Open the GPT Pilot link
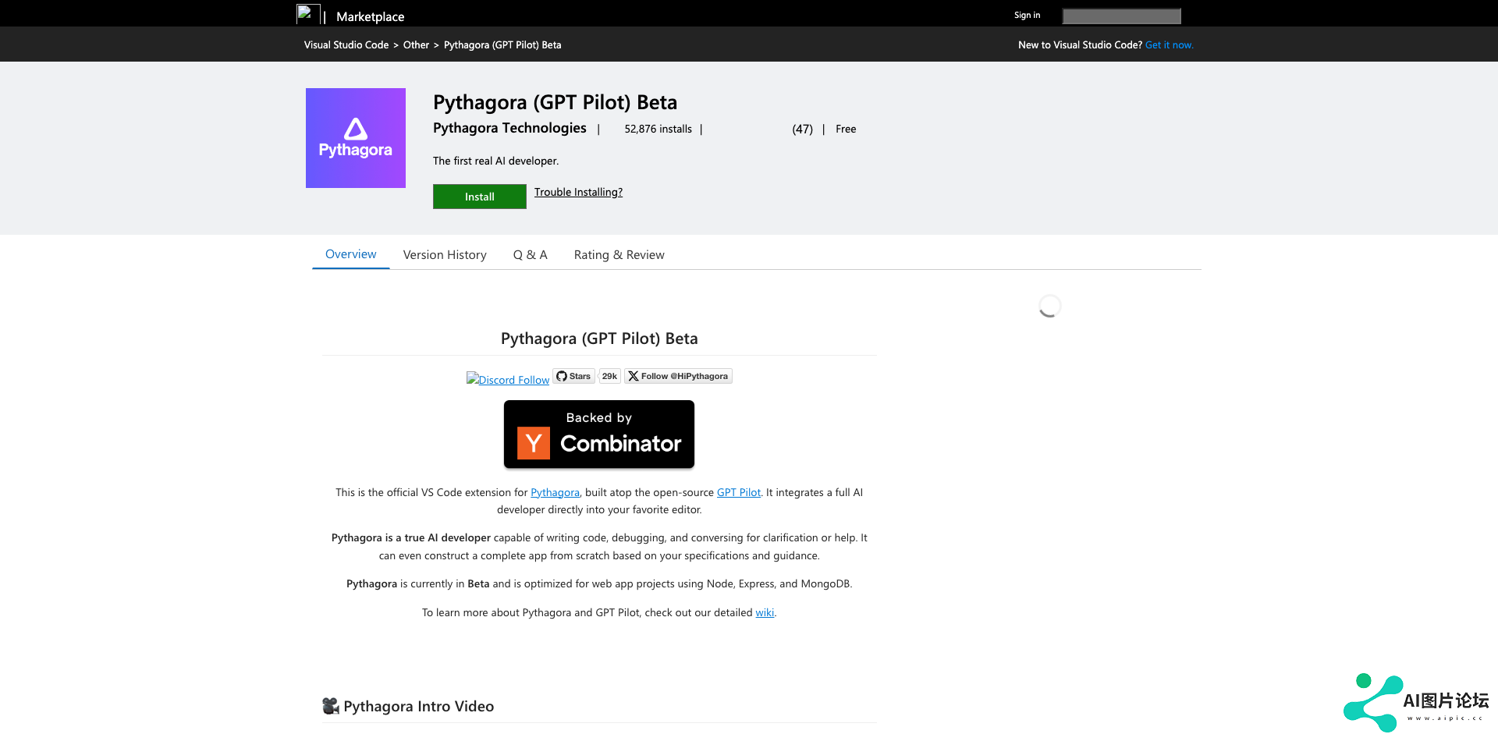 tap(739, 493)
